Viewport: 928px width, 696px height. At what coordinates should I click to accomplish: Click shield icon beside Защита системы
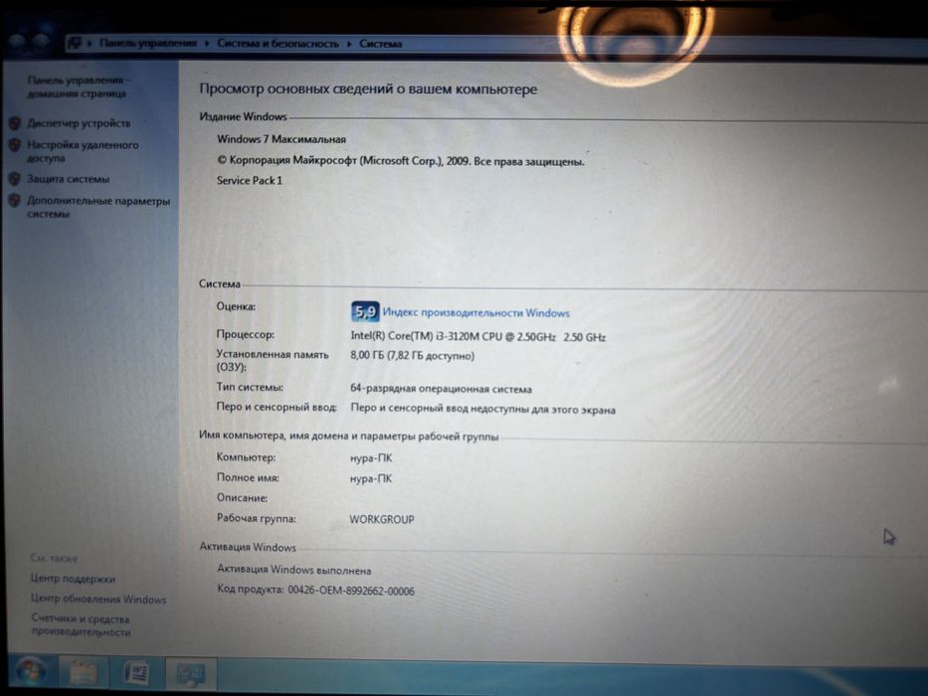pyautogui.click(x=15, y=179)
